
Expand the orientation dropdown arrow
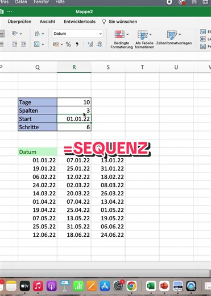[x=20, y=34]
